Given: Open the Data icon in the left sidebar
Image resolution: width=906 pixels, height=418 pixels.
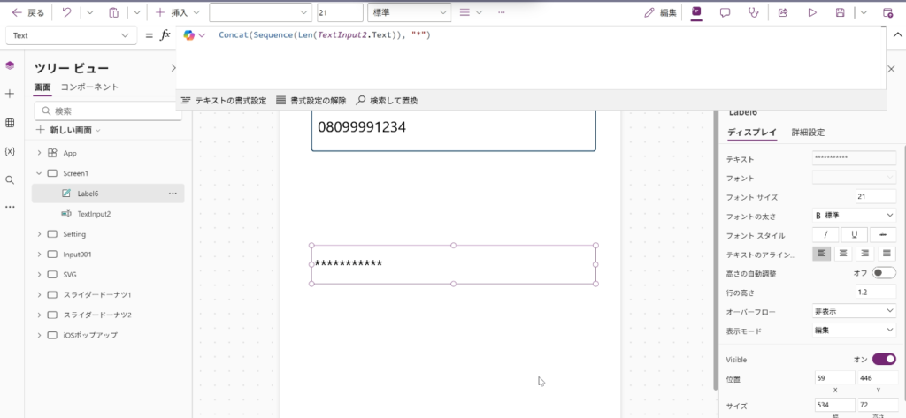Looking at the screenshot, I should (x=10, y=123).
